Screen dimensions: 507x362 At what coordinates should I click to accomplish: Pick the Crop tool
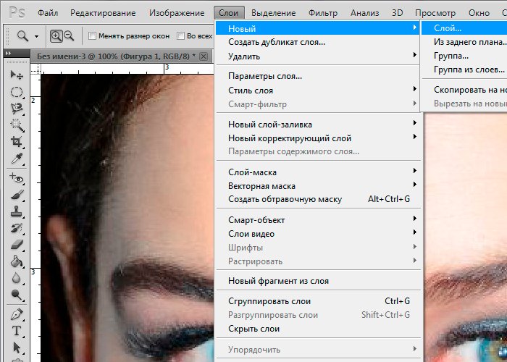[16, 143]
